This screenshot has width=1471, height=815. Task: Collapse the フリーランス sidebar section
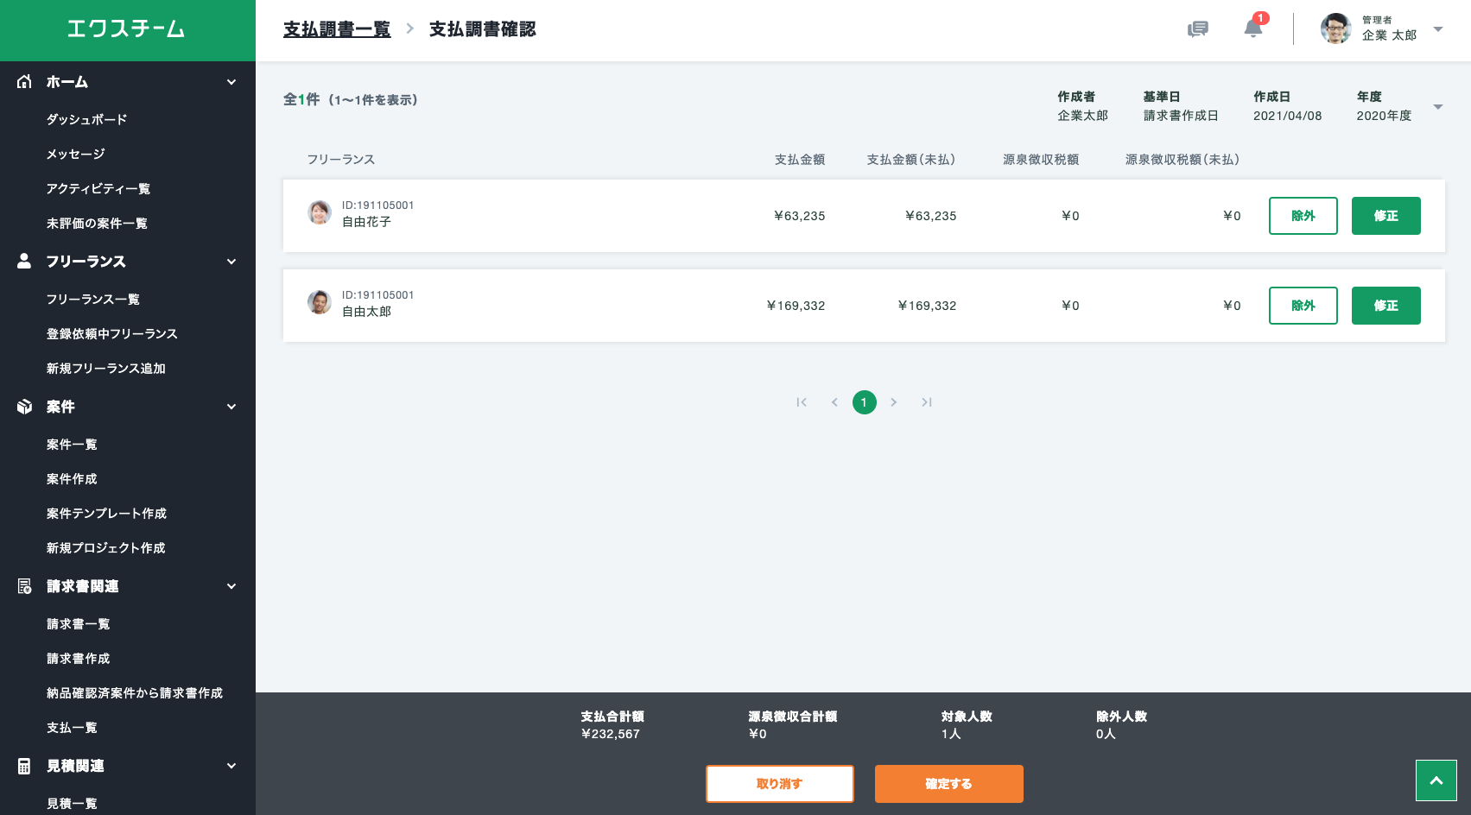point(231,262)
